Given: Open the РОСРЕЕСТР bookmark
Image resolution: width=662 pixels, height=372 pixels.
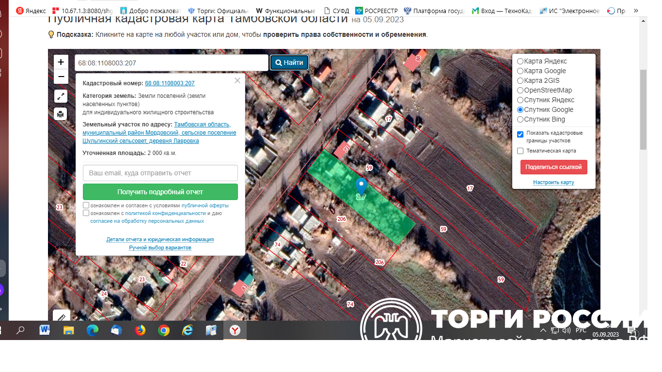Looking at the screenshot, I should point(377,11).
